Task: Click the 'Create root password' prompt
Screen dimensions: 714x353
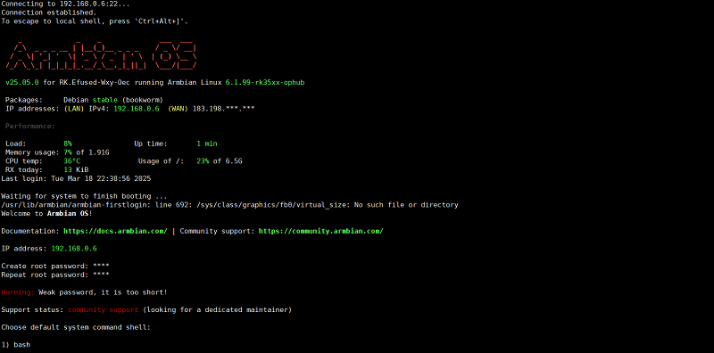Action: [x=55, y=267]
